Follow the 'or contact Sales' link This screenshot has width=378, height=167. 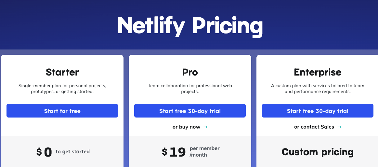314,127
